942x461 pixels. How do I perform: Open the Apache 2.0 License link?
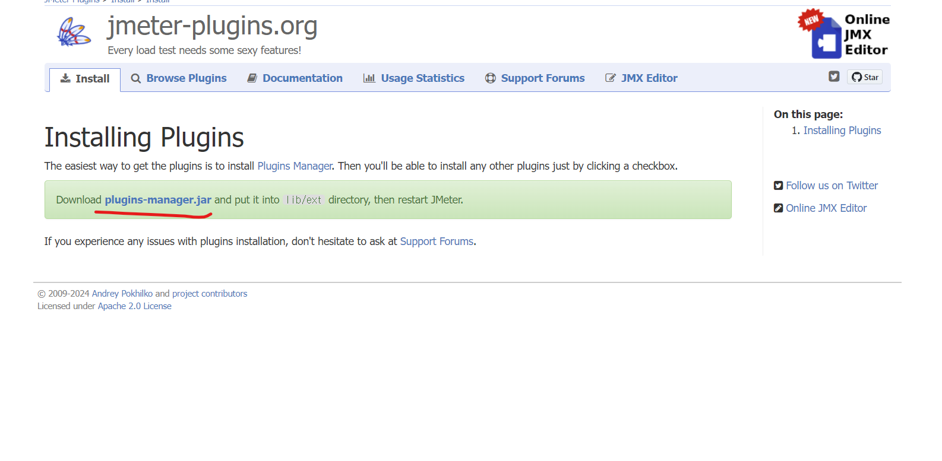[x=135, y=306]
